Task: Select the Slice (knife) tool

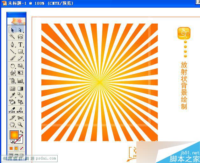Action: [x=12, y=118]
